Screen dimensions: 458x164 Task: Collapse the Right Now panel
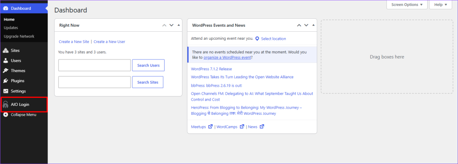[x=178, y=25]
